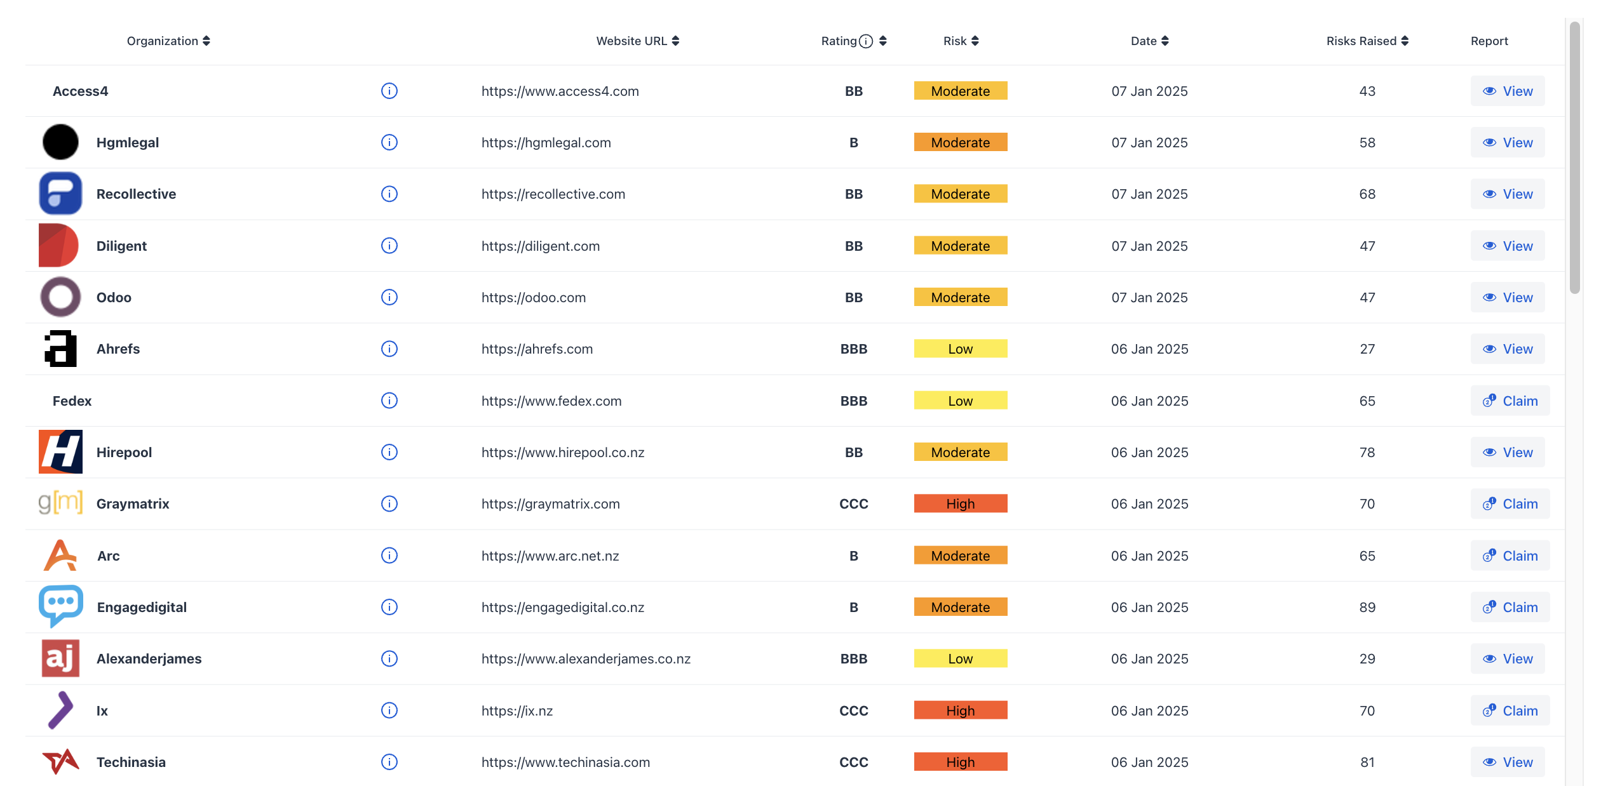
Task: Open info icon for Hirepool row
Action: pos(389,452)
